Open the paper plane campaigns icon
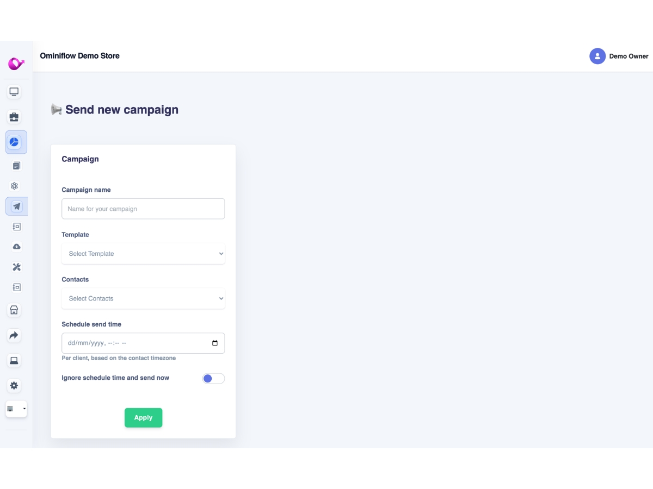This screenshot has height=489, width=653. click(17, 206)
